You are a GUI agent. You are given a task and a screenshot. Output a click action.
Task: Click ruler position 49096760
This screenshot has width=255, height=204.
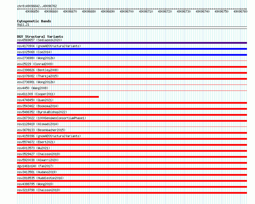pos(240,11)
